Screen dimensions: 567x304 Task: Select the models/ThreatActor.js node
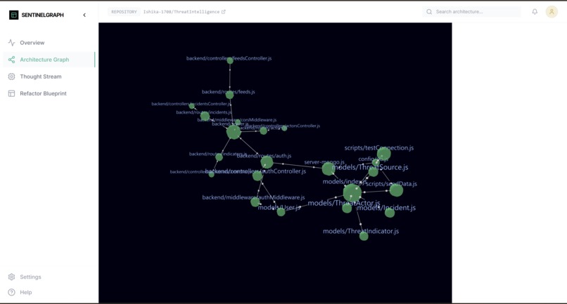click(x=347, y=209)
